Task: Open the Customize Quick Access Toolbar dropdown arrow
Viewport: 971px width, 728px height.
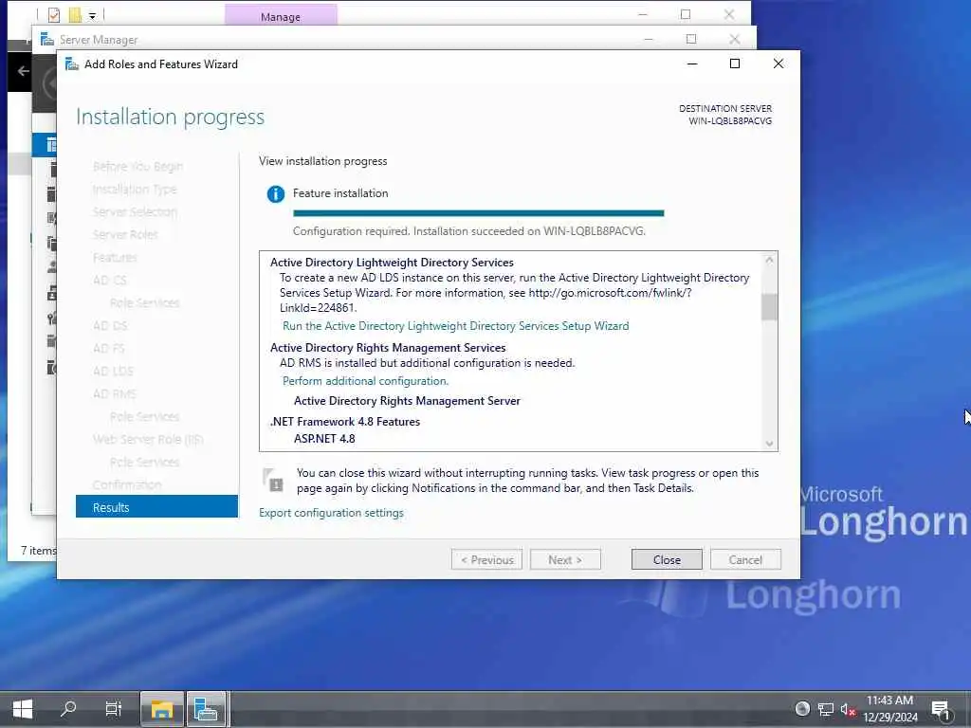Action: pyautogui.click(x=92, y=15)
